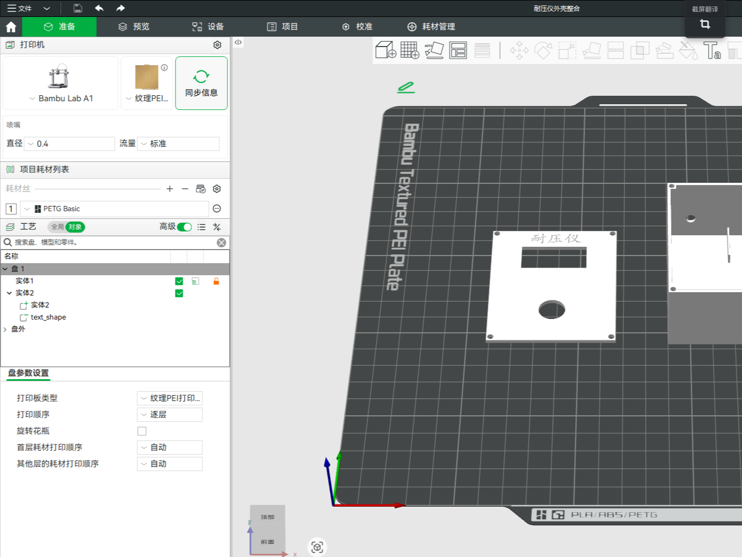
Task: Collapse the 实体2 parent node
Action: coord(9,293)
